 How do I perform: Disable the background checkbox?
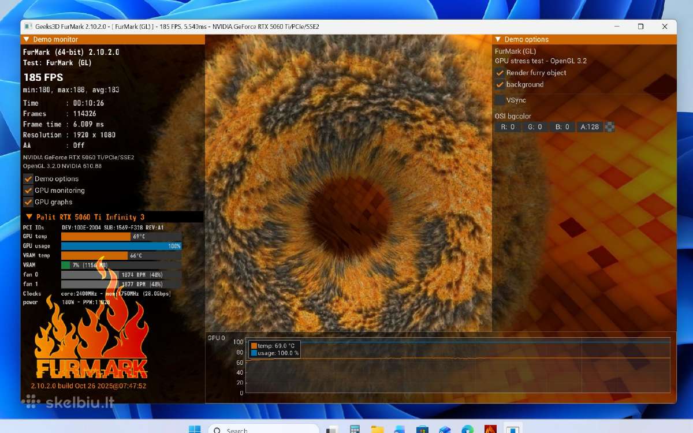click(500, 84)
